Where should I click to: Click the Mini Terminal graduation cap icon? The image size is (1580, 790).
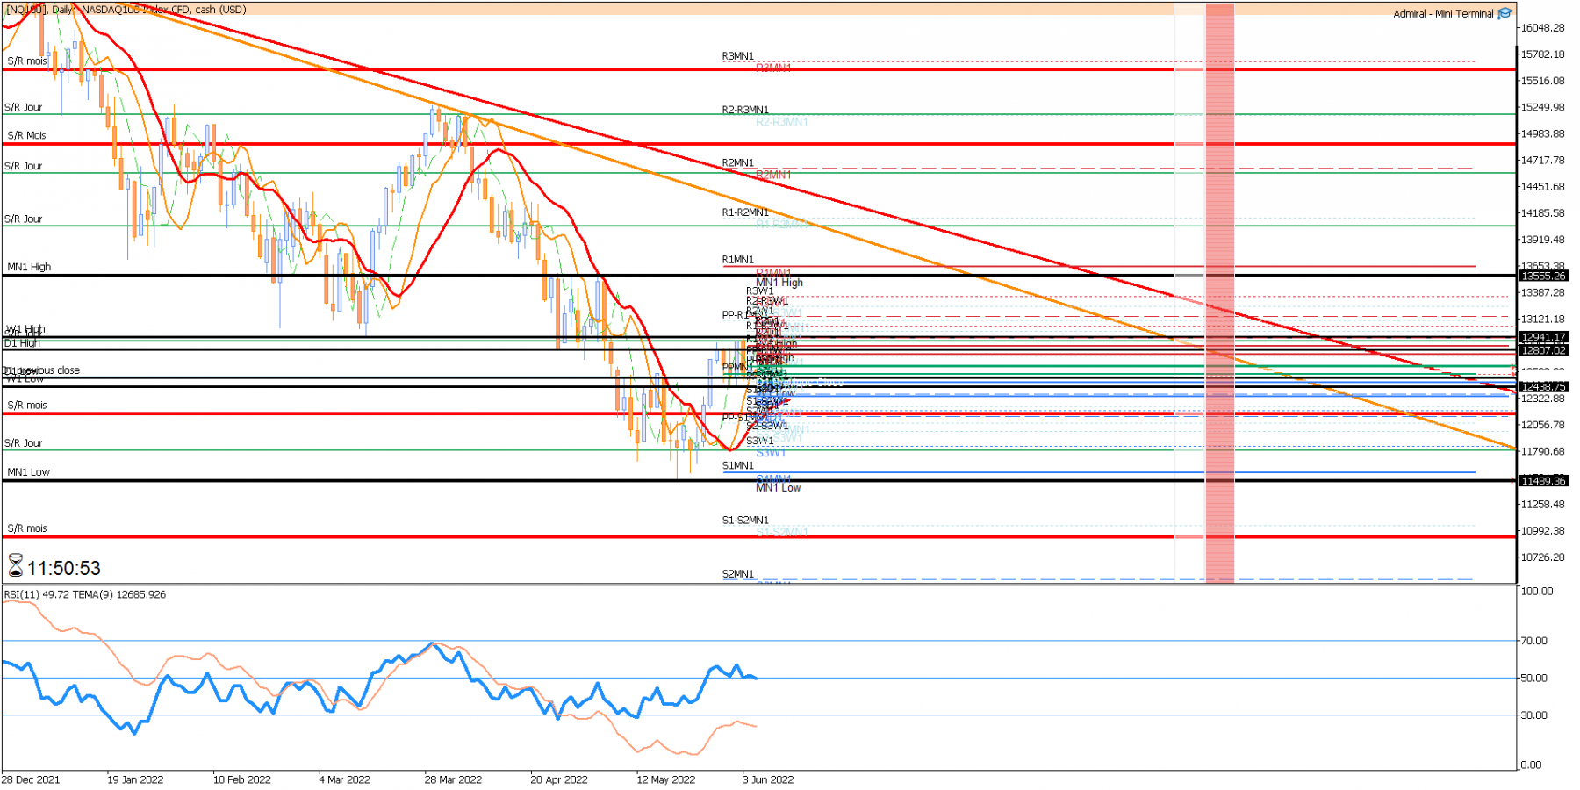(1505, 13)
